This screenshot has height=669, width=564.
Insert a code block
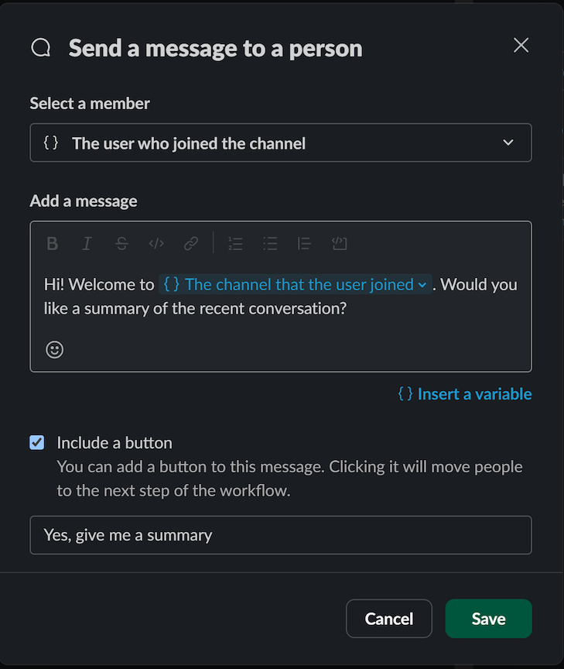(339, 243)
